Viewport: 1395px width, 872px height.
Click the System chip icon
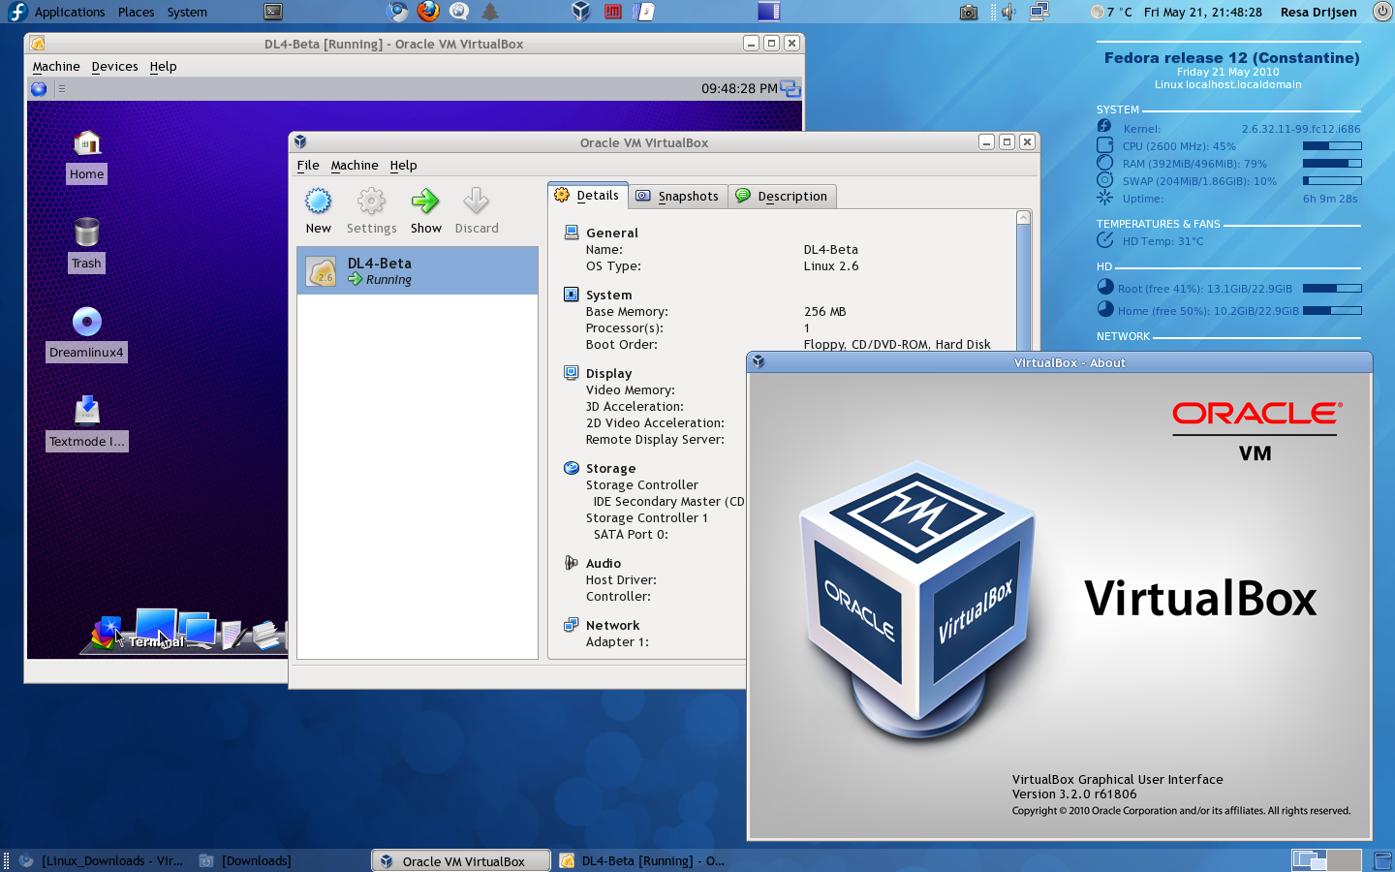(572, 295)
